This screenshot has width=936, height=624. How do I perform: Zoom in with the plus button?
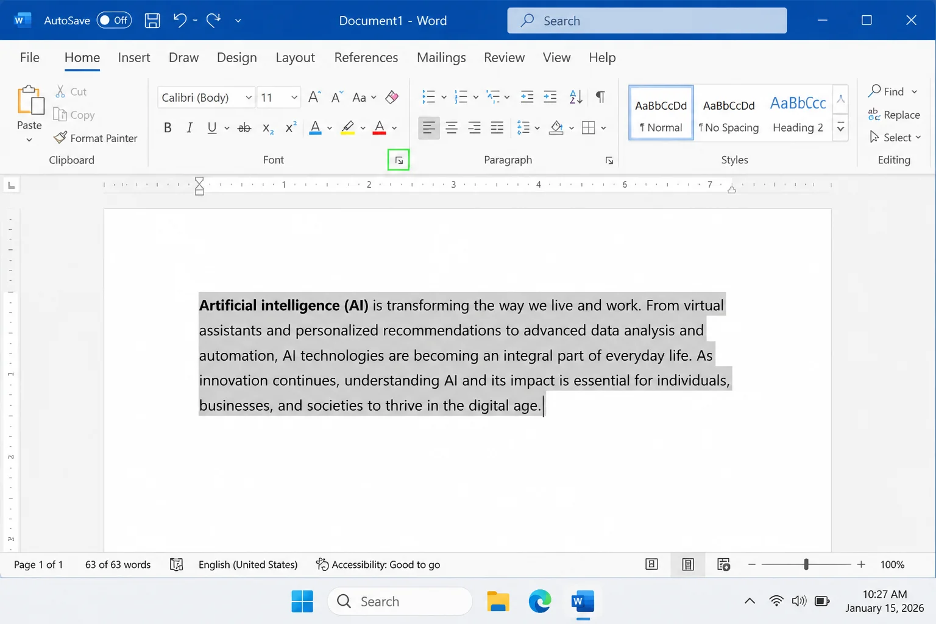(861, 564)
